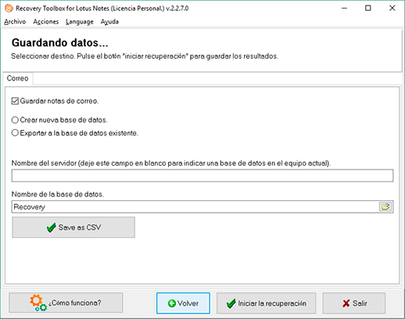Open the Acciones menu

(46, 22)
